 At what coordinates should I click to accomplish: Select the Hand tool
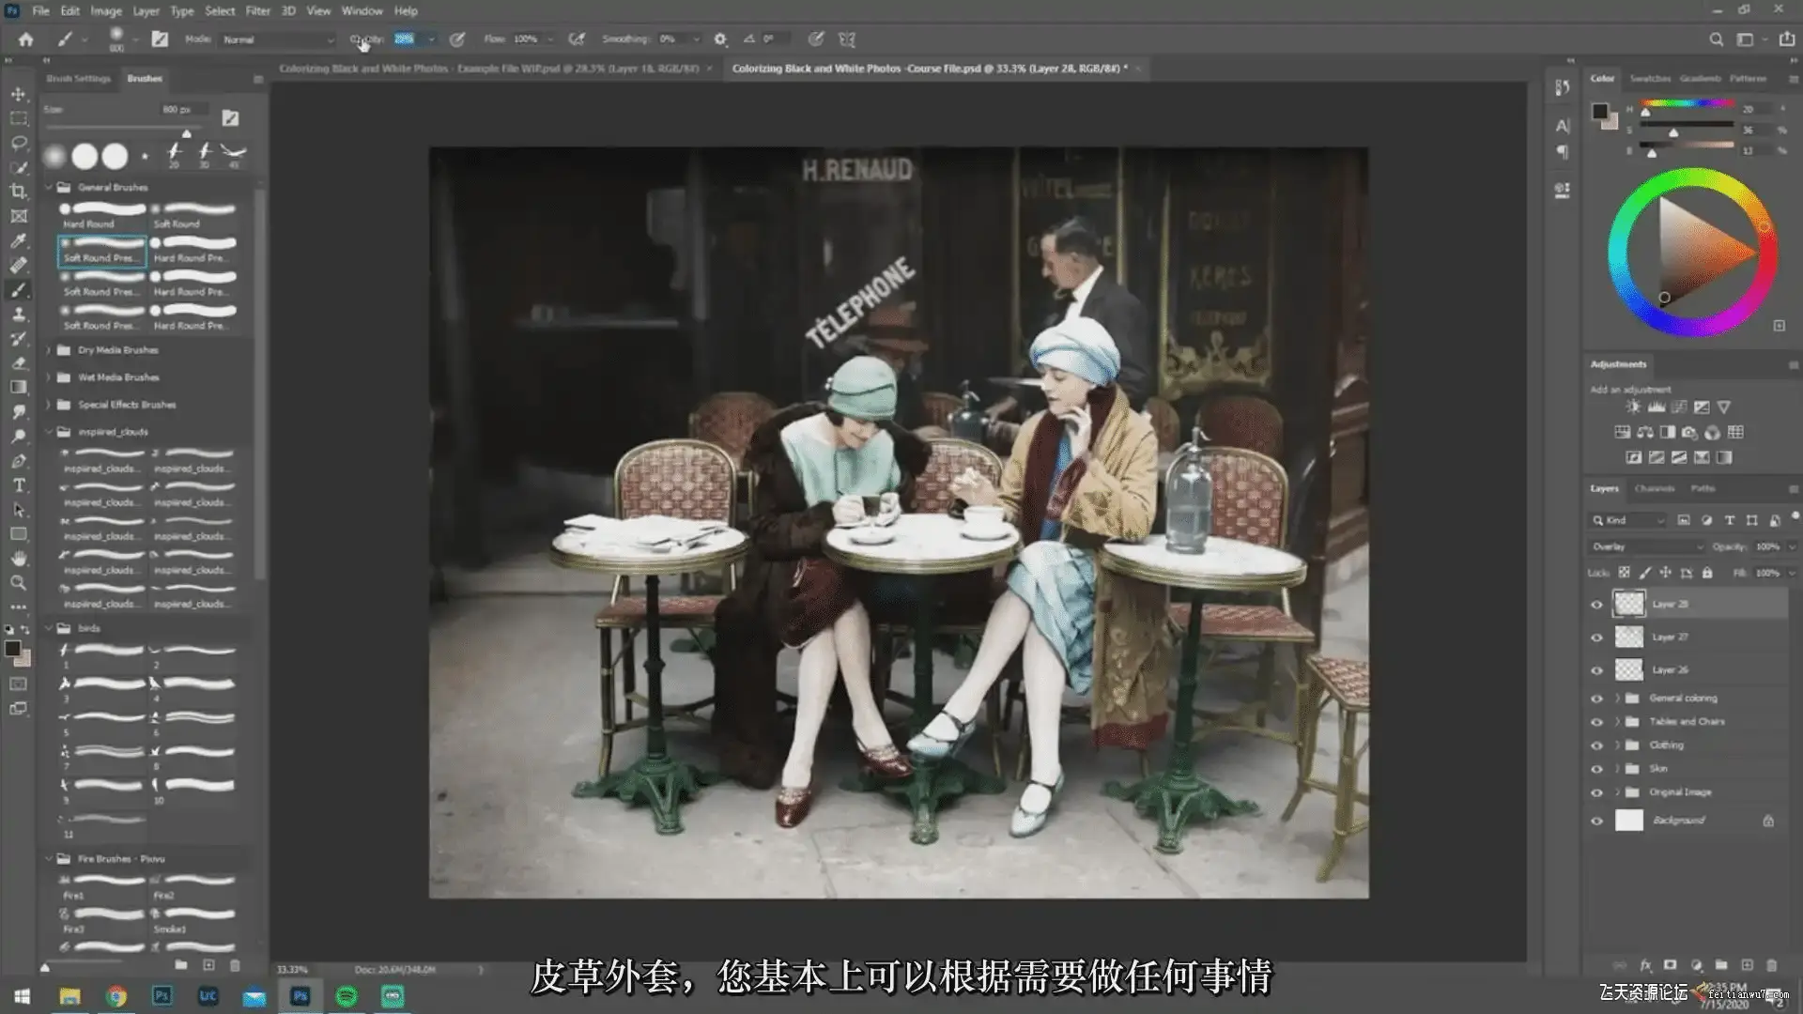pyautogui.click(x=18, y=559)
